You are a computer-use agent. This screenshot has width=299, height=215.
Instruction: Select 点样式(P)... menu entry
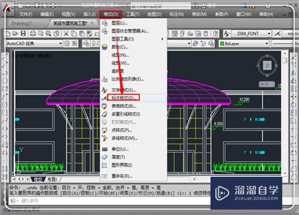133,130
